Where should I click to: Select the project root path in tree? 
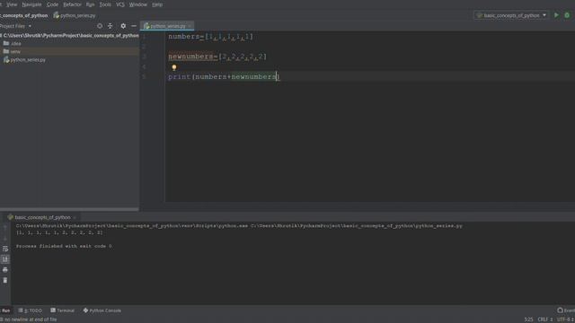71,36
